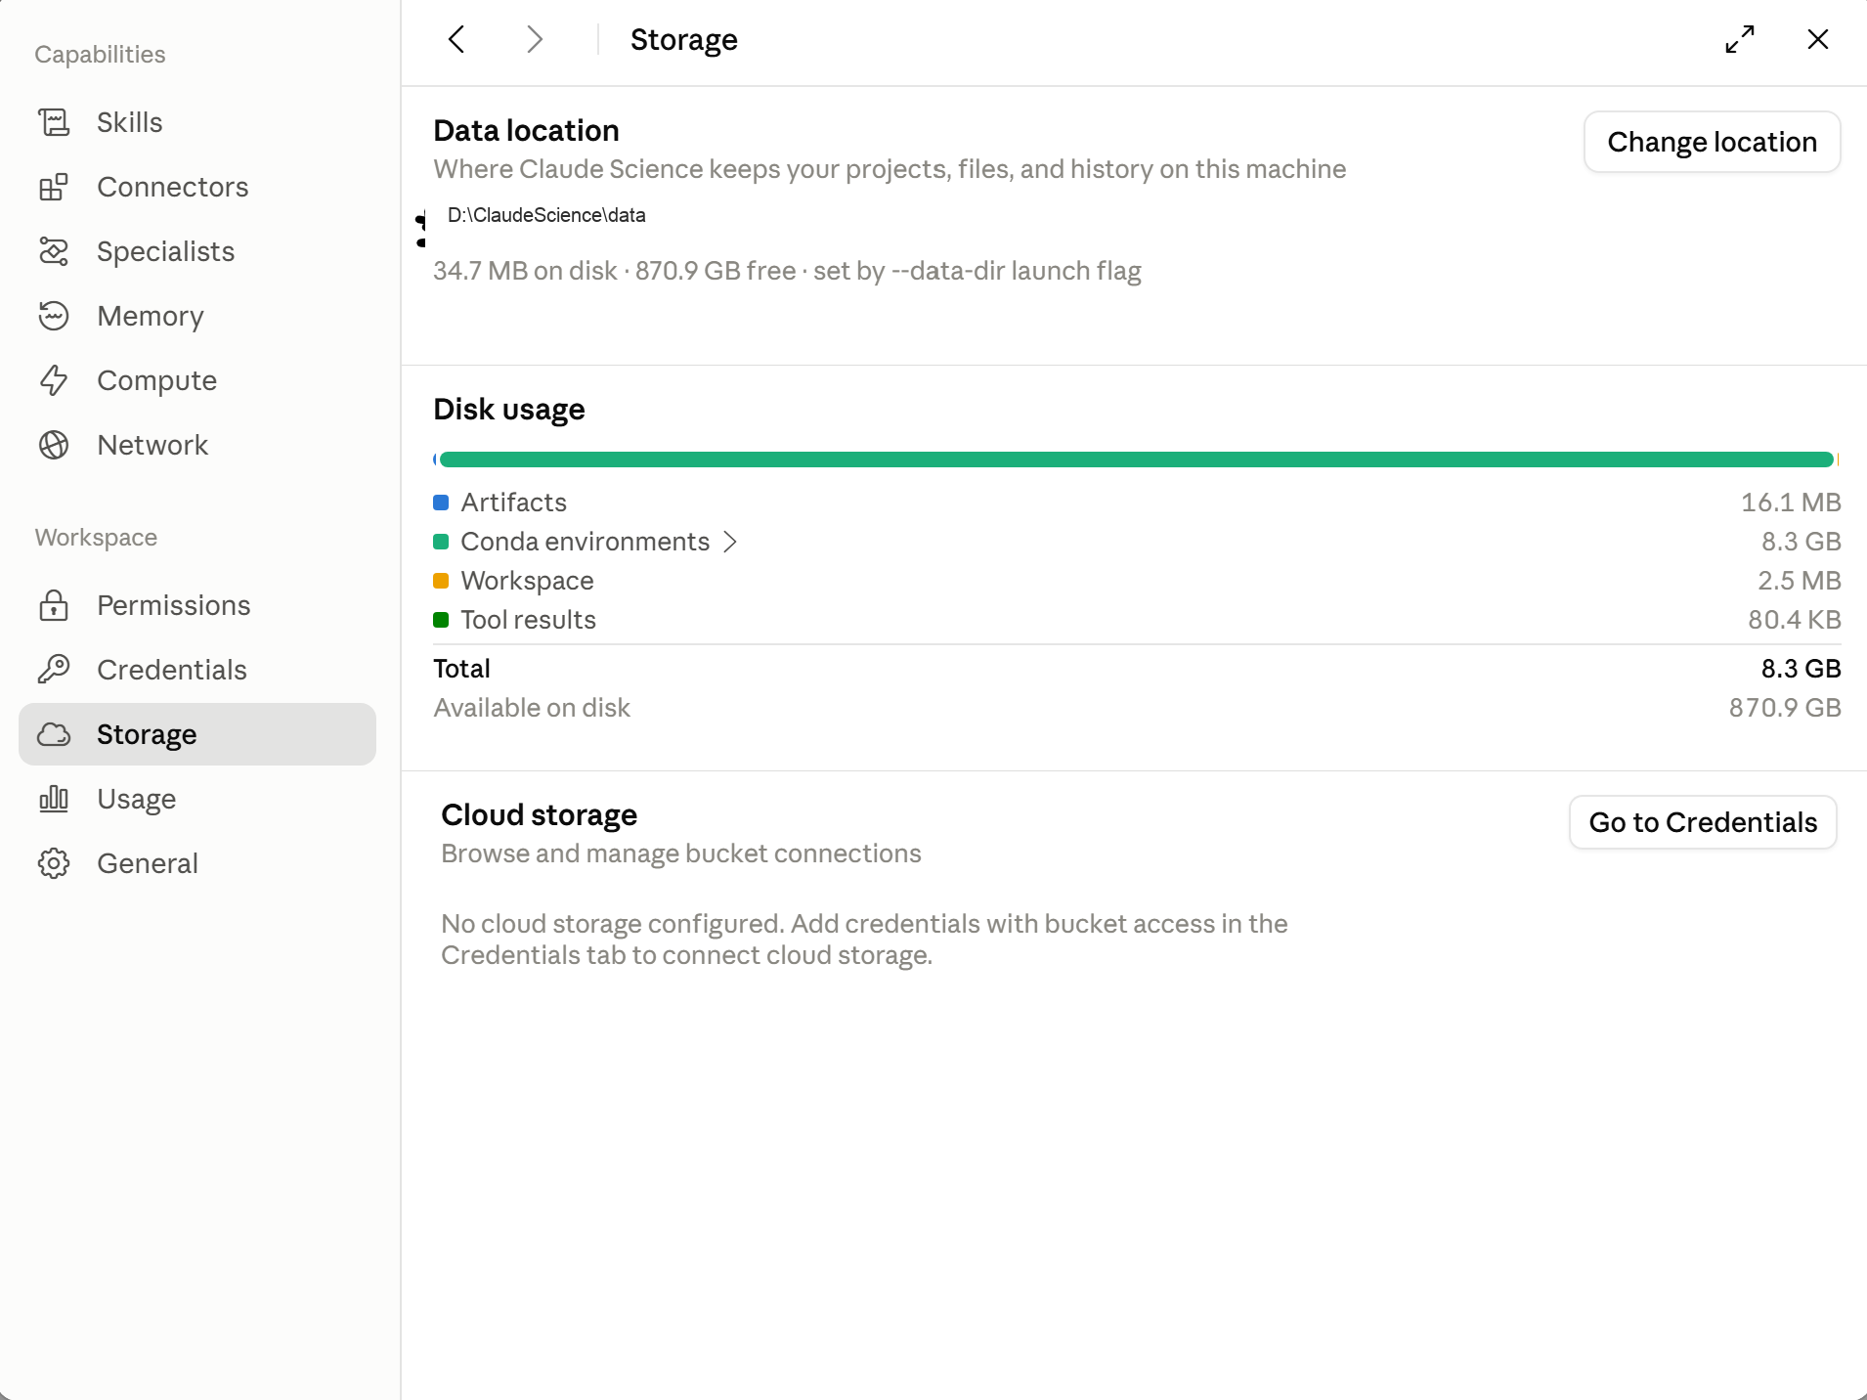1867x1400 pixels.
Task: Click the Usage bar chart icon
Action: click(x=54, y=799)
